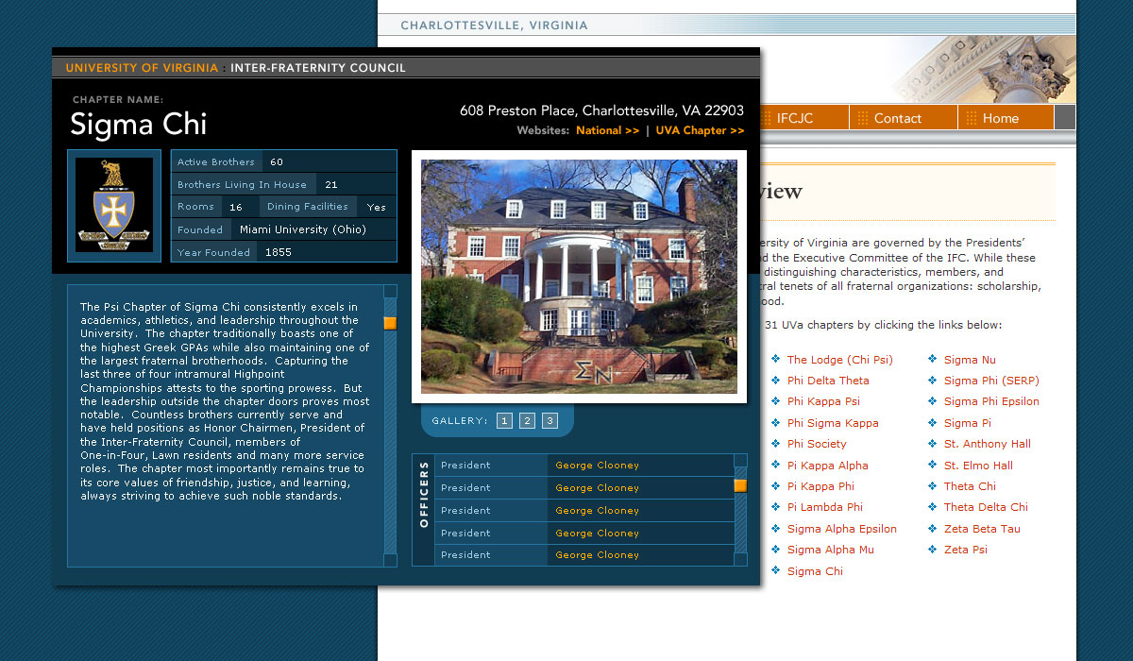Open the Zeta Psi chapter link
The width and height of the screenshot is (1133, 661).
click(x=966, y=550)
